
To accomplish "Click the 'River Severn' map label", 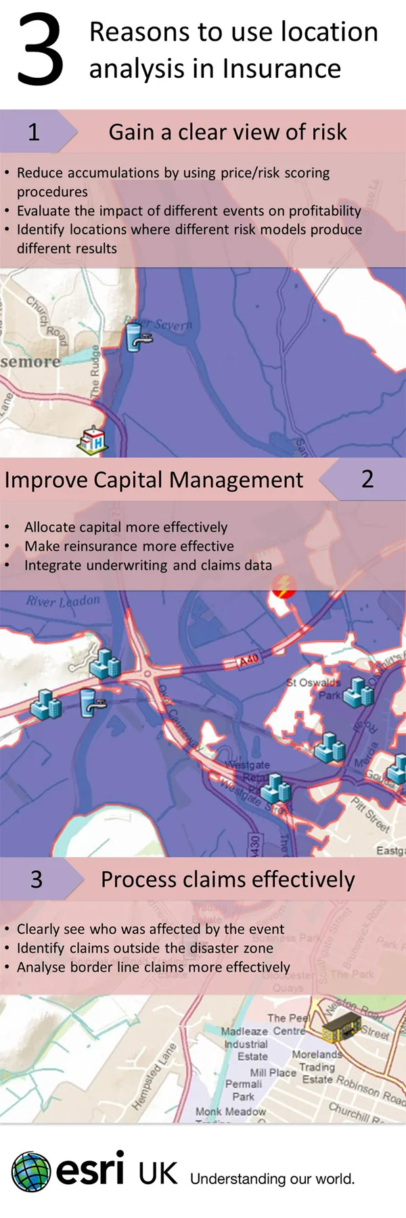I will [159, 323].
